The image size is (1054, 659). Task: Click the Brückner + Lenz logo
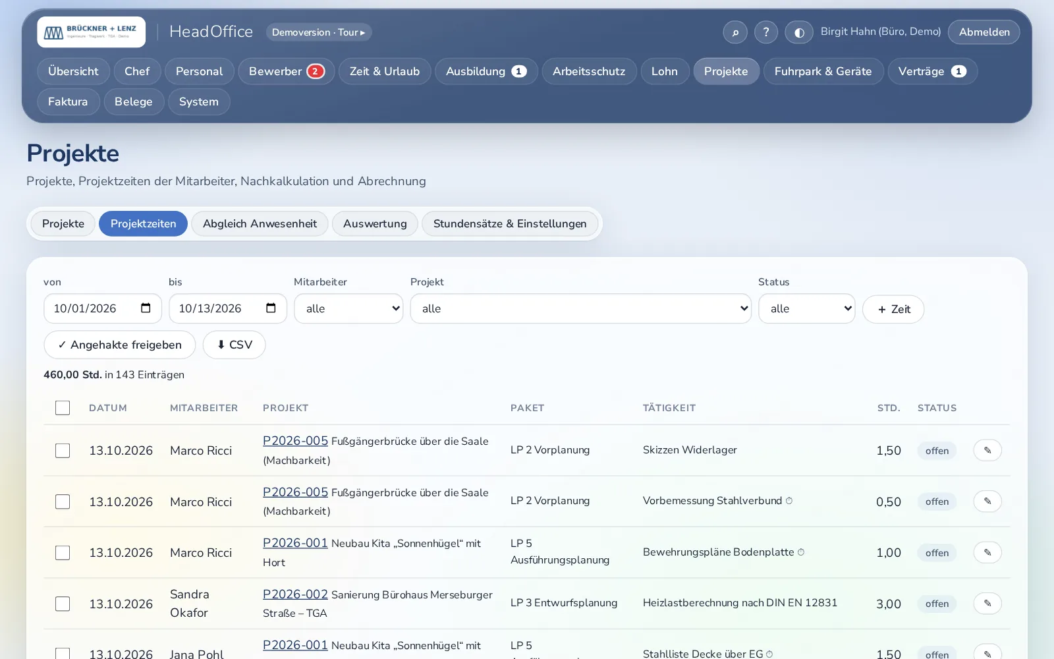click(92, 32)
